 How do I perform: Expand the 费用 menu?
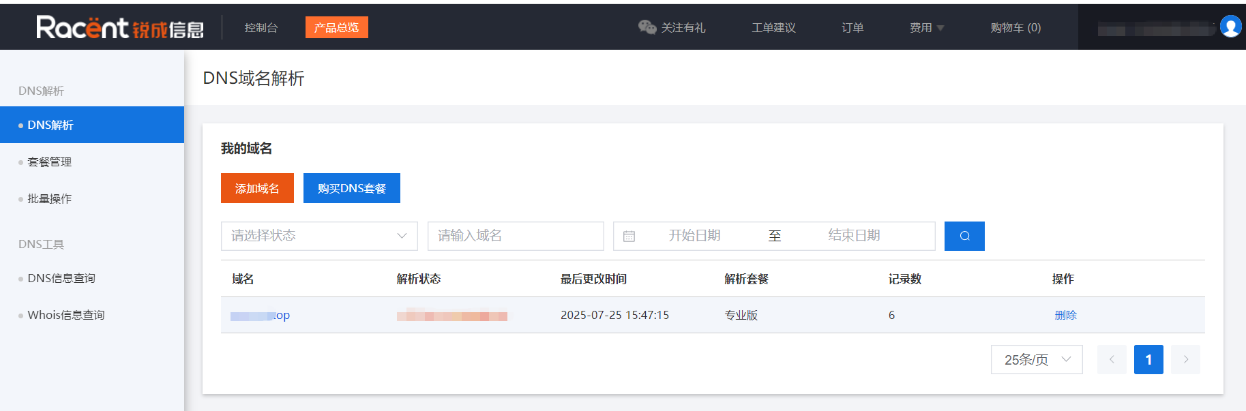926,27
